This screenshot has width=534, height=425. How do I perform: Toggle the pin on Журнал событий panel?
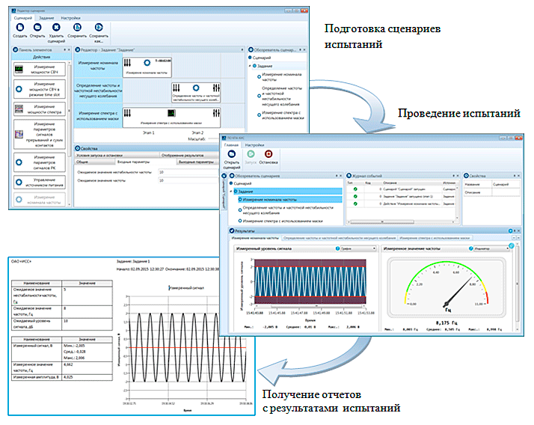[457, 175]
